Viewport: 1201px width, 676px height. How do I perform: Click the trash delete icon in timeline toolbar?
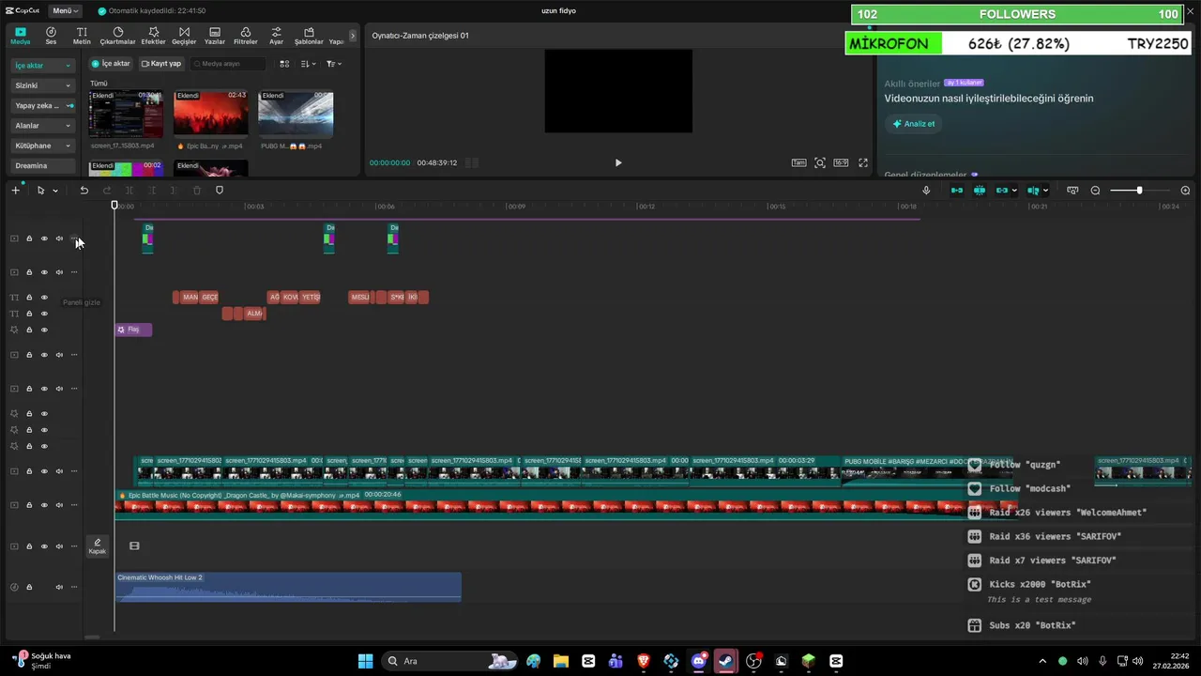pyautogui.click(x=197, y=191)
